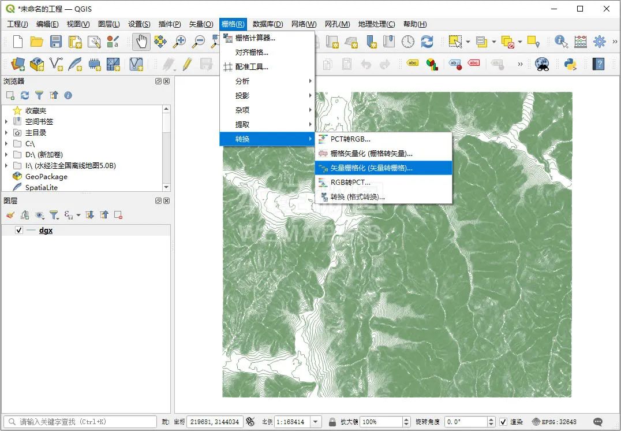This screenshot has height=431, width=621.
Task: Expand the 空间书签 tree node
Action: click(x=6, y=121)
